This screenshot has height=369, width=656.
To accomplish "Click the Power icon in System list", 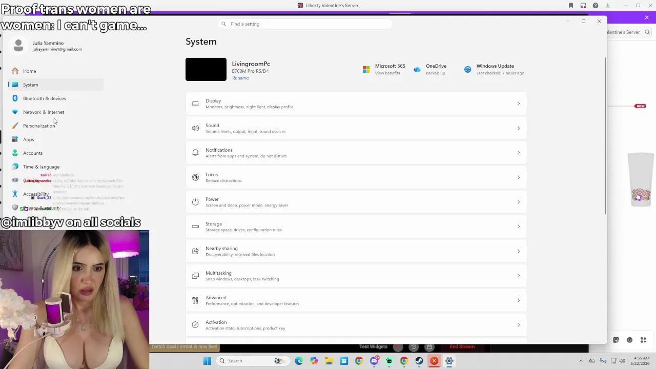I will point(195,202).
